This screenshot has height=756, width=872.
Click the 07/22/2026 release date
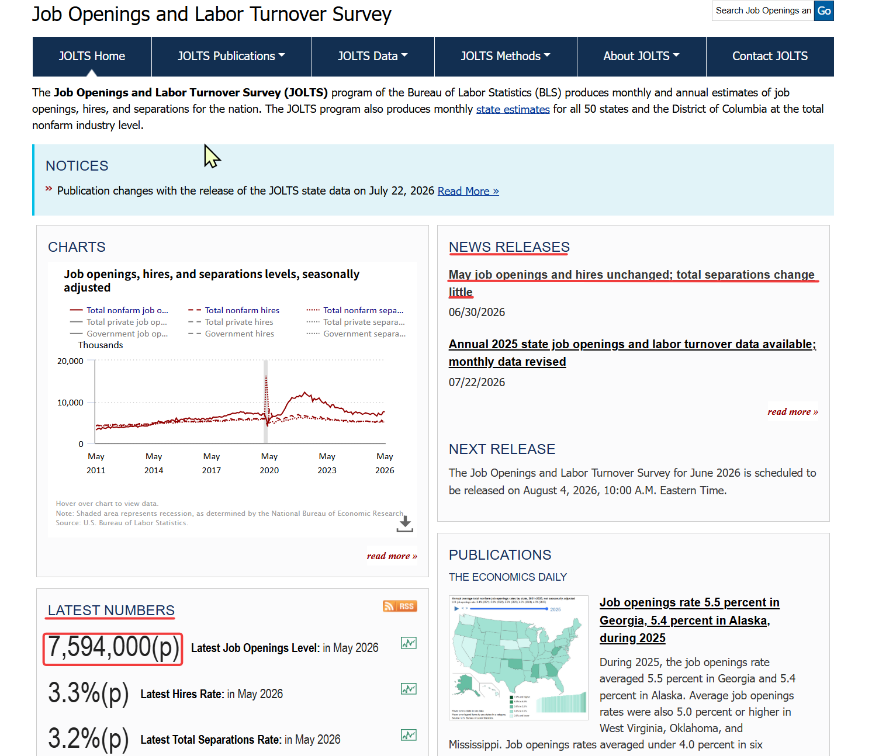[x=477, y=383]
